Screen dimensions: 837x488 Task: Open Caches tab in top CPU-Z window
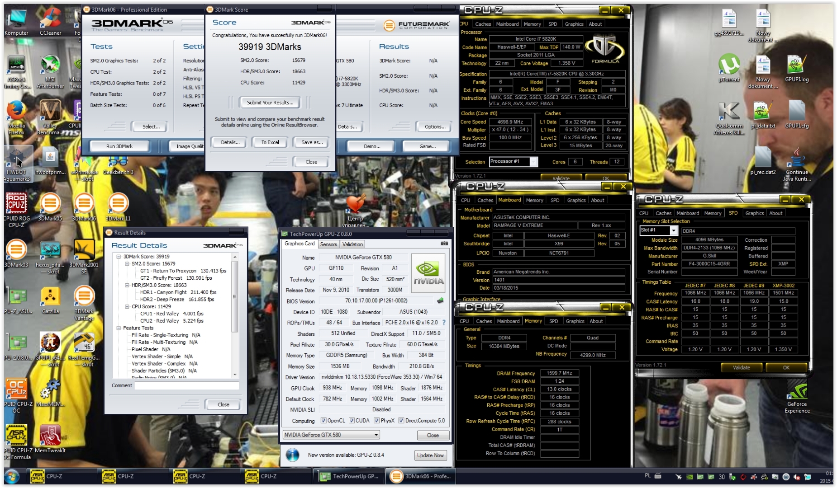(x=483, y=24)
